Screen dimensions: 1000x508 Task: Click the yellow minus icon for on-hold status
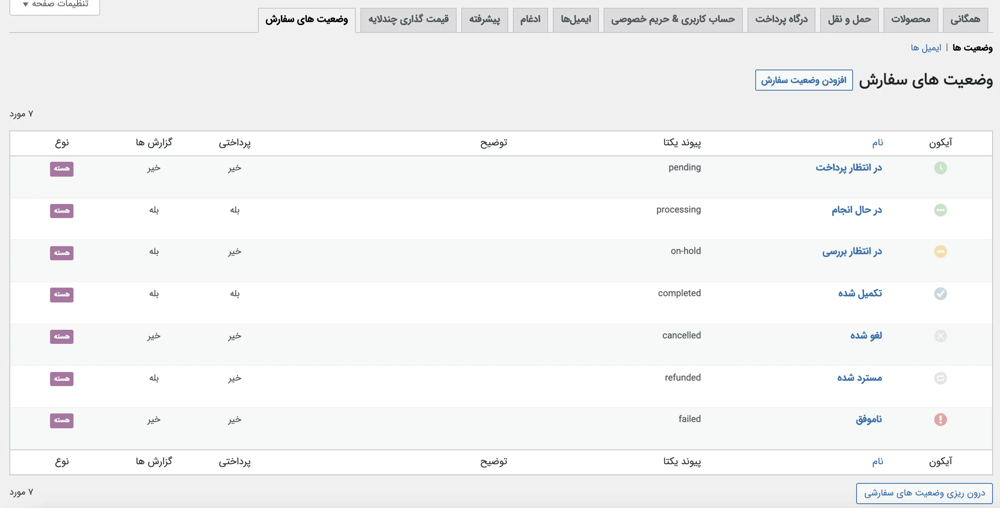940,252
